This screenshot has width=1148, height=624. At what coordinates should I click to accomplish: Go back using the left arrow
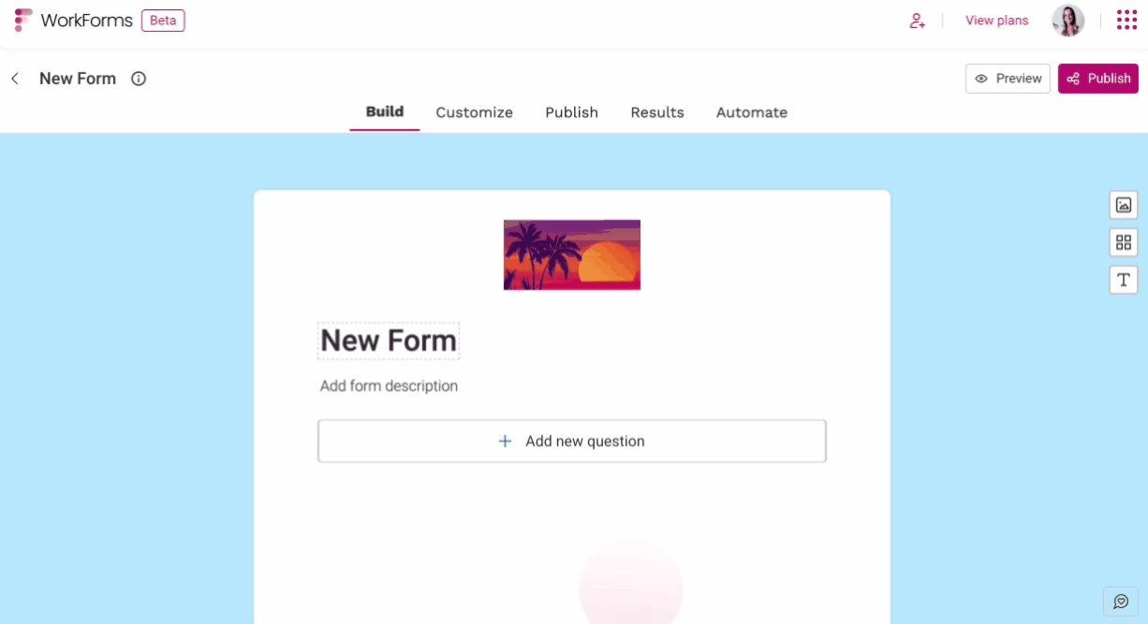click(15, 79)
